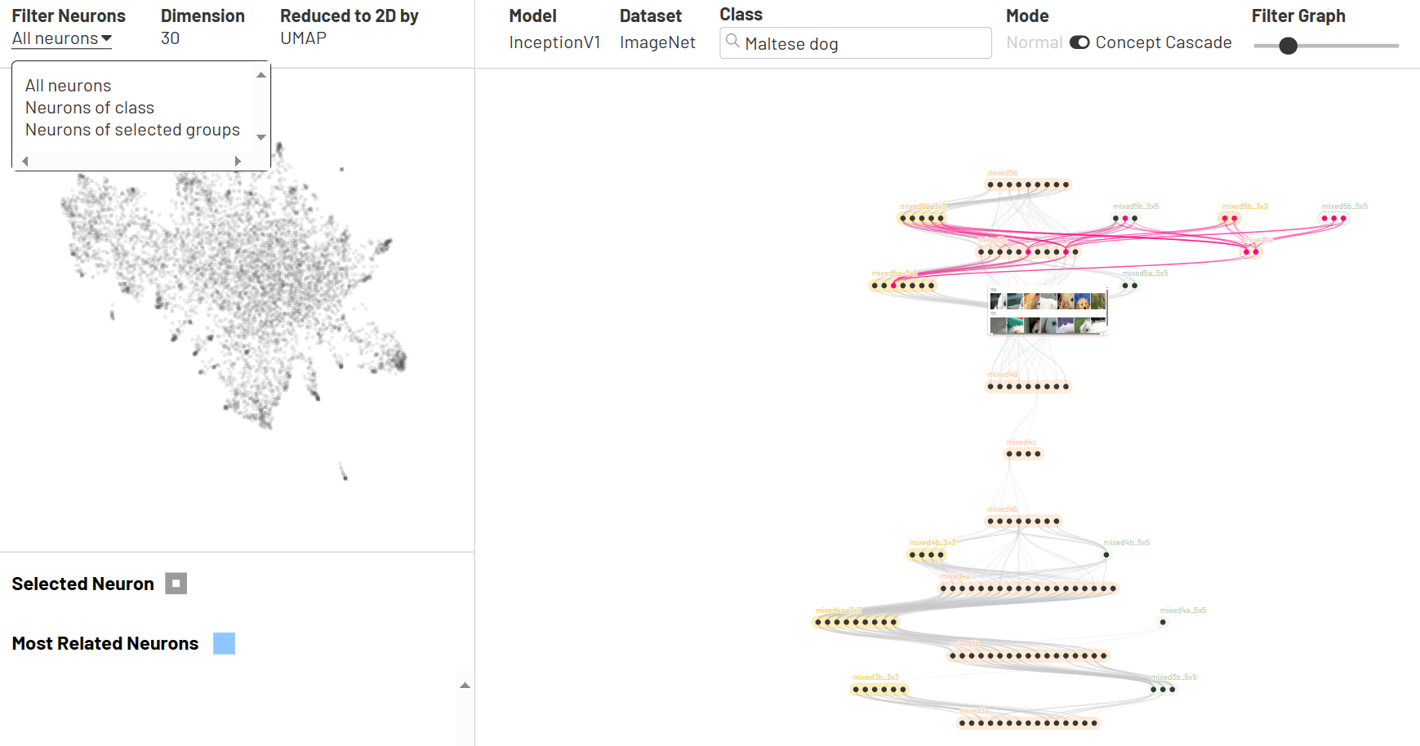Click the search magnifier icon in Class field
1420x746 pixels.
732,42
